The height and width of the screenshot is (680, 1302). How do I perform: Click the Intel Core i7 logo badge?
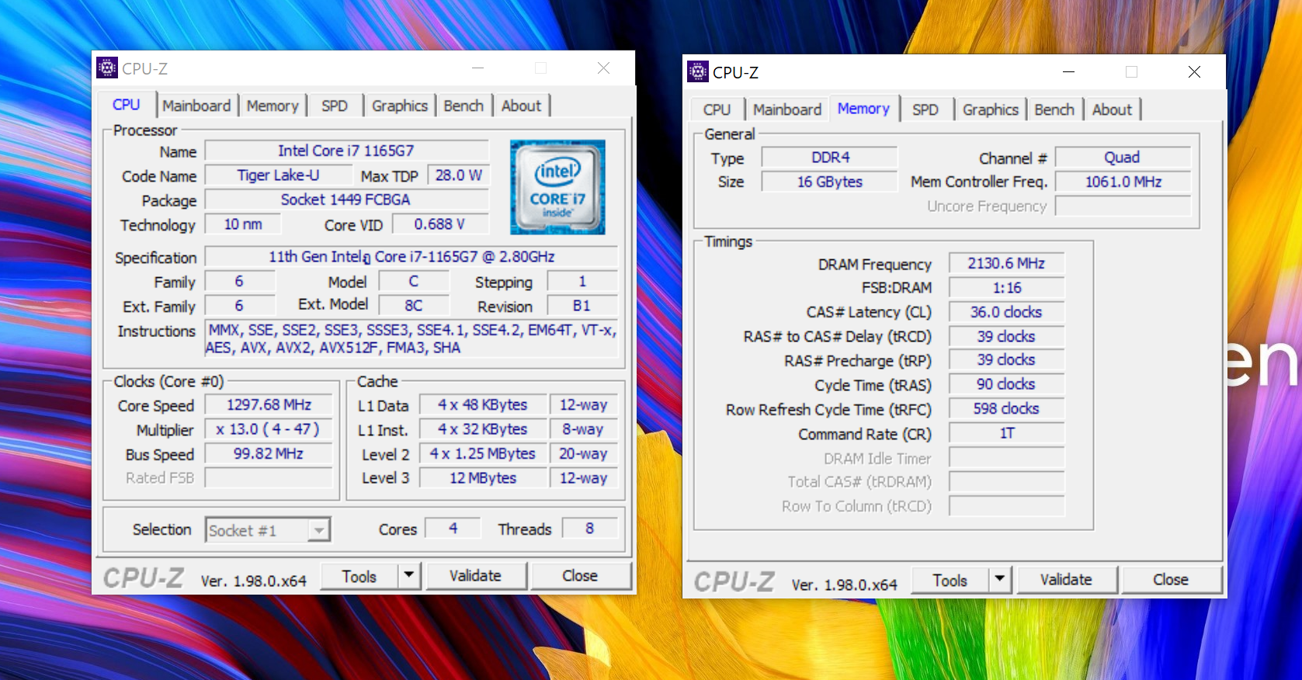[x=557, y=187]
